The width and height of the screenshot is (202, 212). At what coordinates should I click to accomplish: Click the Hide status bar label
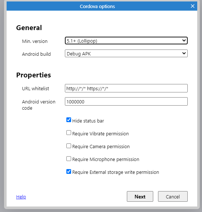[88, 121]
